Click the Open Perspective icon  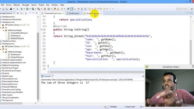coord(192,9)
